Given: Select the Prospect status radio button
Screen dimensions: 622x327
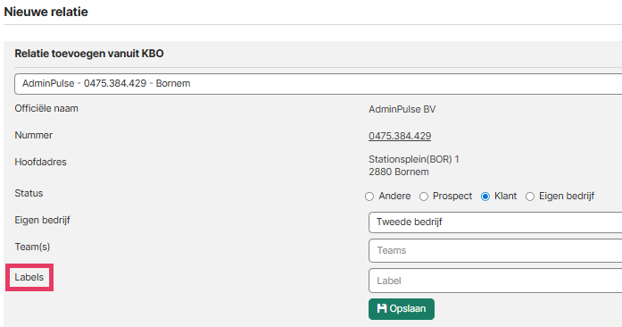Looking at the screenshot, I should (424, 197).
